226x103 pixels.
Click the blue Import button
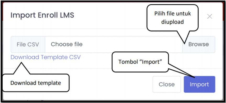click(x=199, y=84)
